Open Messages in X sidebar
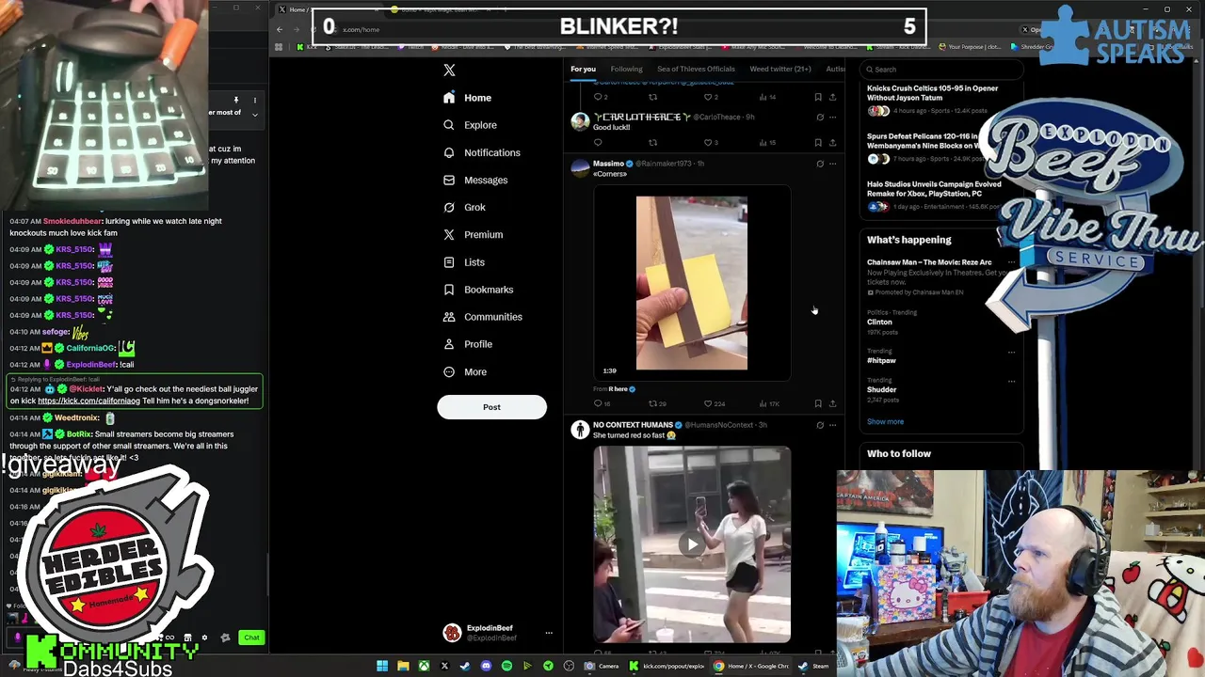The image size is (1205, 677). tap(474, 180)
